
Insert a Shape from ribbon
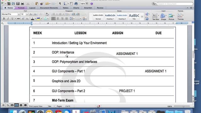click(163, 17)
